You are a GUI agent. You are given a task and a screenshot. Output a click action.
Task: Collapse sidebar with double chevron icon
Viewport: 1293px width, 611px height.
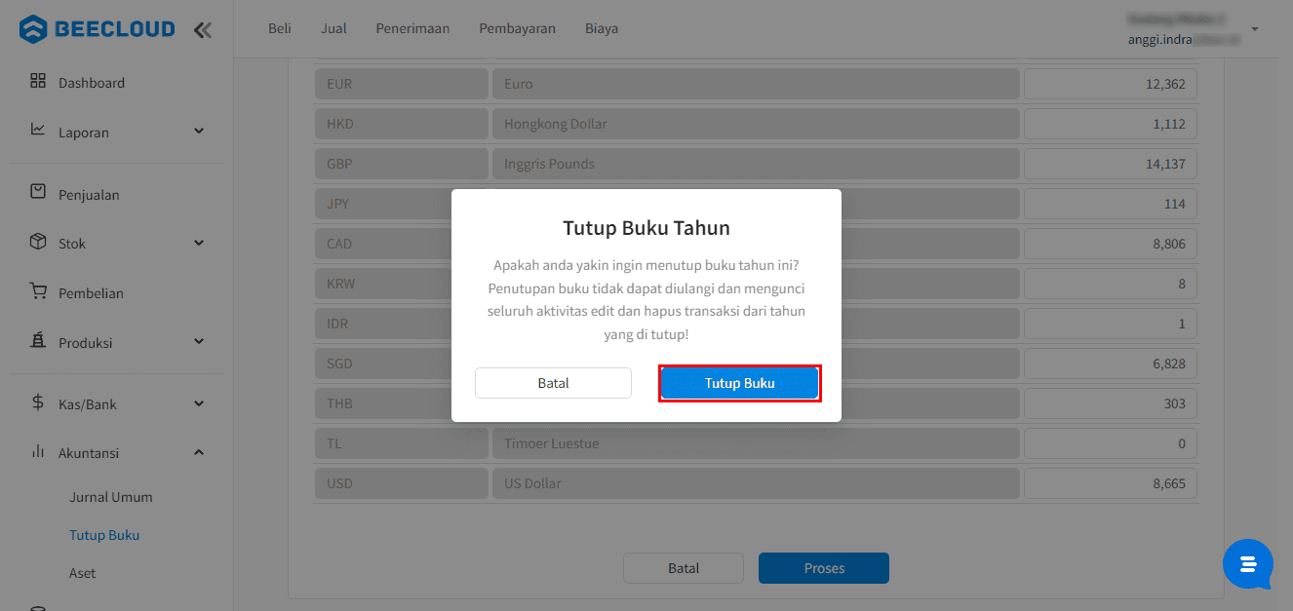pyautogui.click(x=202, y=30)
